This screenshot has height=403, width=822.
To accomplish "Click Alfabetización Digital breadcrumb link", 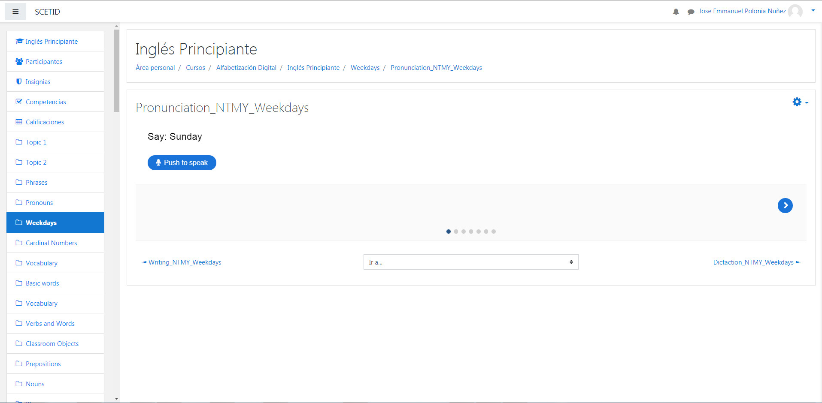I will tap(246, 68).
